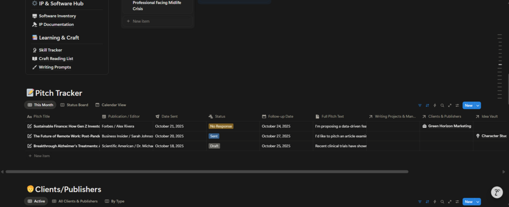Click the Clients/Publishers emoji icon

click(30, 189)
